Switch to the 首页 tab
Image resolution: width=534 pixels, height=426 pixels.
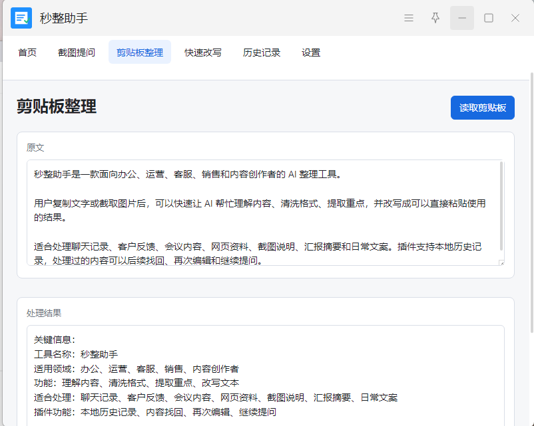[27, 53]
